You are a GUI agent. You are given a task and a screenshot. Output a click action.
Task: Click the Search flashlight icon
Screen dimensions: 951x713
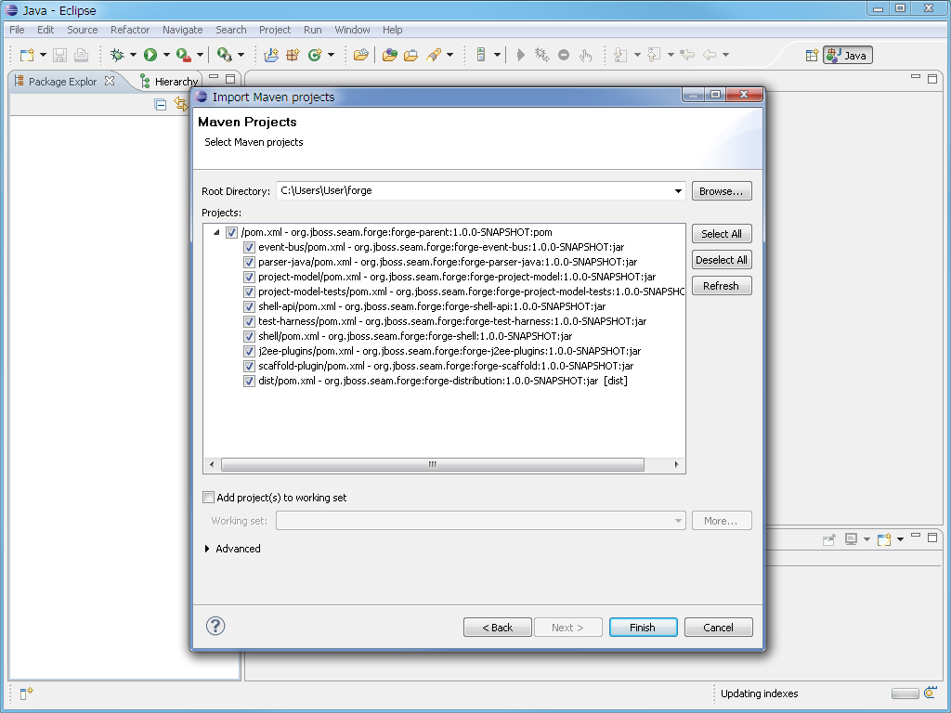[x=434, y=55]
